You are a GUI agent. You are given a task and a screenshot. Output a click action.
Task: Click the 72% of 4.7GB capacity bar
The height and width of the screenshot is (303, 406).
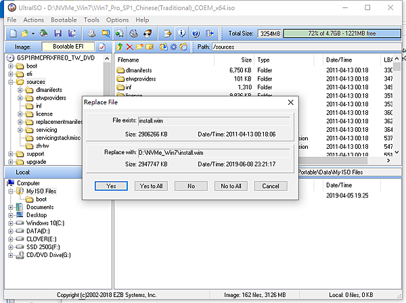coord(342,33)
